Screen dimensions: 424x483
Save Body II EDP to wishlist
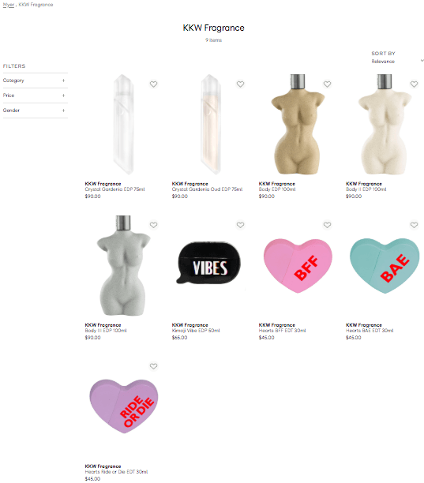coord(415,84)
